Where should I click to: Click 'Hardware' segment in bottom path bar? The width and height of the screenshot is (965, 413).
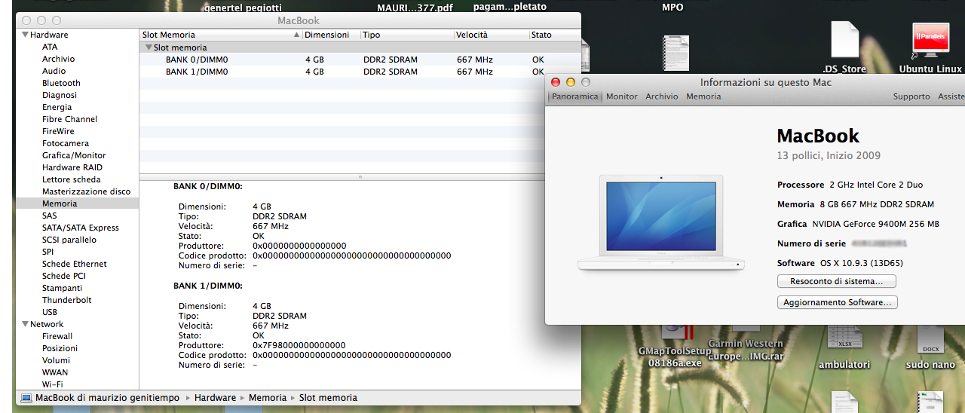[215, 398]
